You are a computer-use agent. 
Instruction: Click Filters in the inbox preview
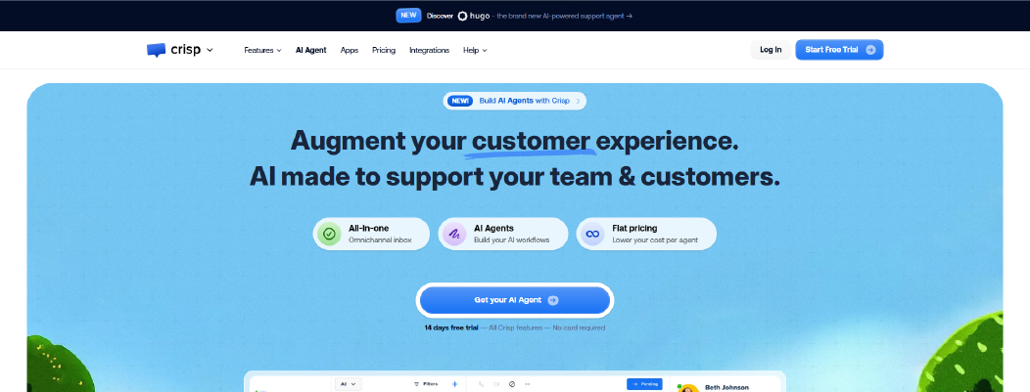pyautogui.click(x=426, y=384)
